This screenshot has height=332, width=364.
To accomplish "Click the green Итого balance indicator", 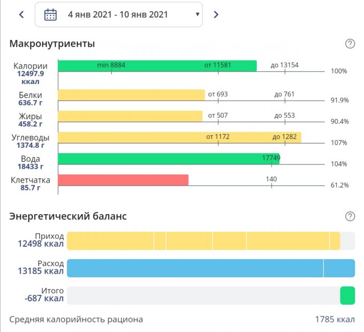I will pyautogui.click(x=347, y=296).
